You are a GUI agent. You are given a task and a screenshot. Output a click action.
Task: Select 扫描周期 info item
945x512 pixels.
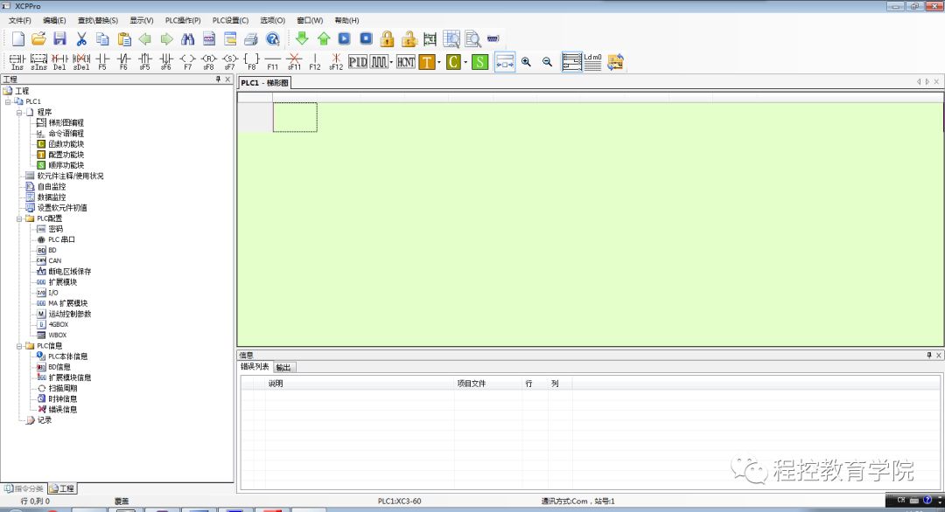[63, 388]
